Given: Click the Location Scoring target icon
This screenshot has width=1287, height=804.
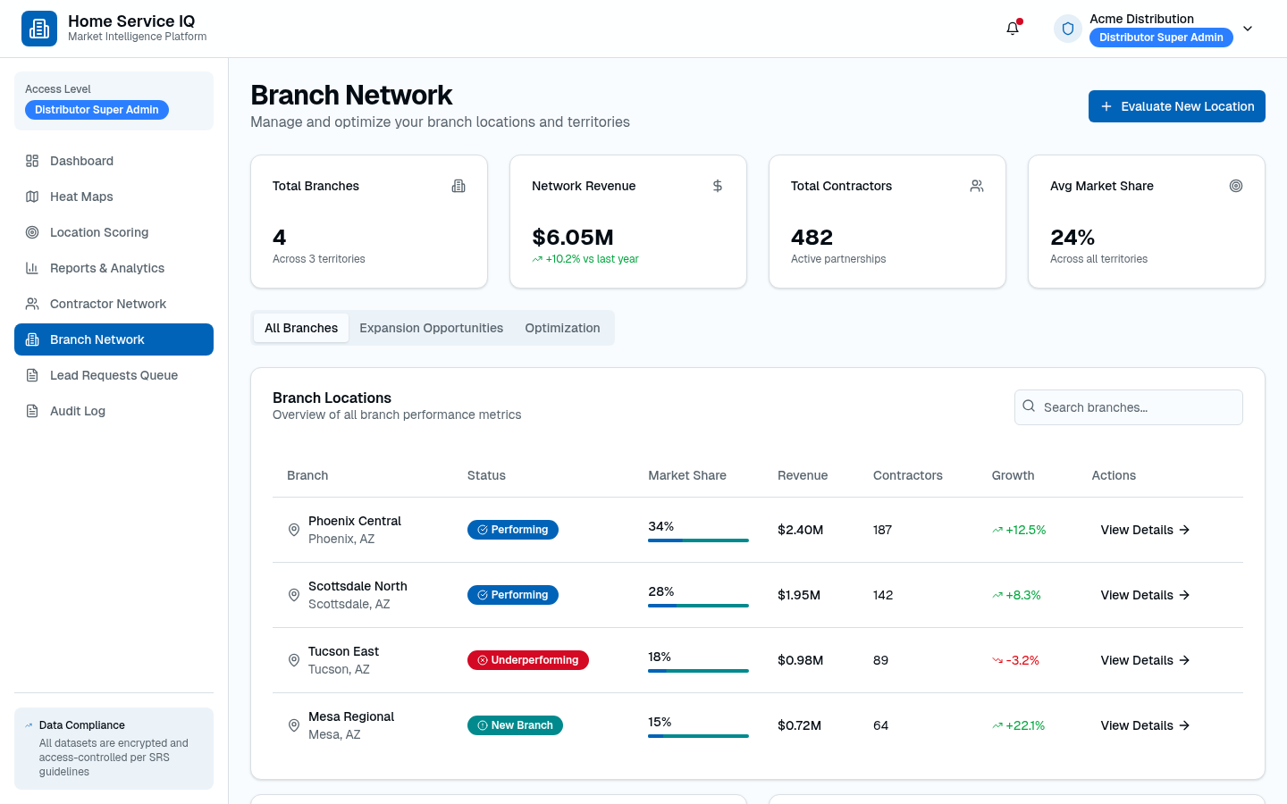Looking at the screenshot, I should [x=32, y=232].
